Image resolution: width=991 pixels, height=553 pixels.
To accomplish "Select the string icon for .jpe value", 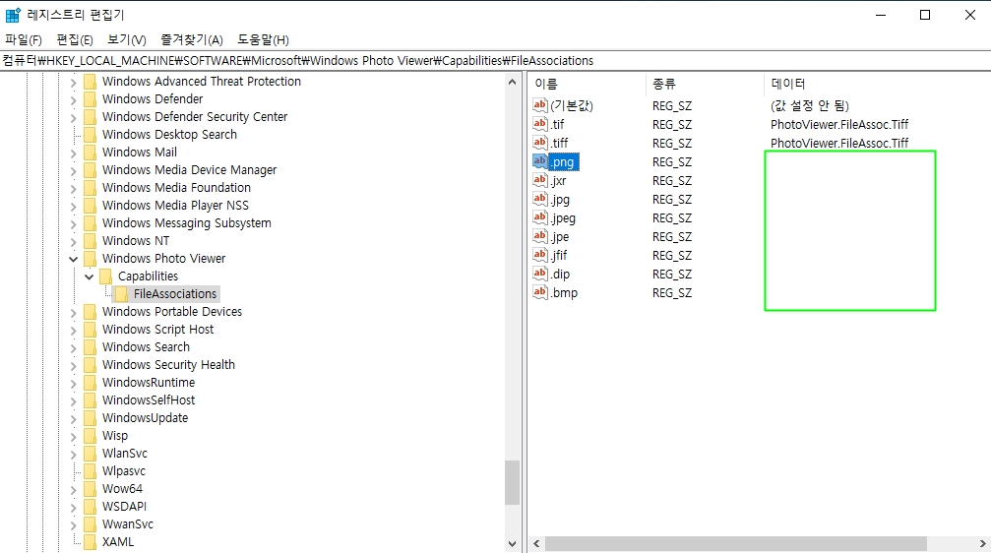I will coord(539,236).
